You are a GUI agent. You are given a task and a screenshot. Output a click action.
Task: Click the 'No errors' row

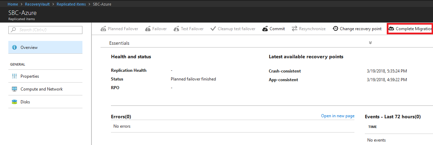pos(232,126)
